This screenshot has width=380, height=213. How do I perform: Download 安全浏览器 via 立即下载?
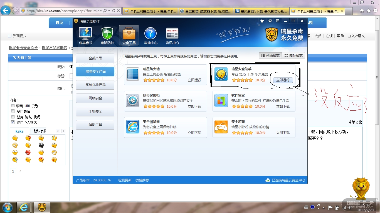(x=194, y=133)
